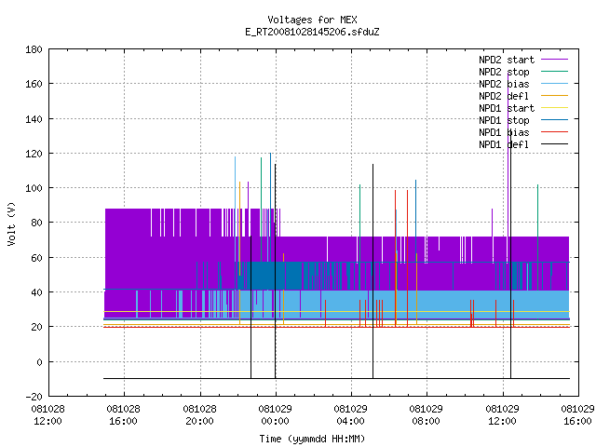Select the filename E_RT20081028145206.sfduZ subtitle
This screenshot has width=596, height=447.
(312, 32)
